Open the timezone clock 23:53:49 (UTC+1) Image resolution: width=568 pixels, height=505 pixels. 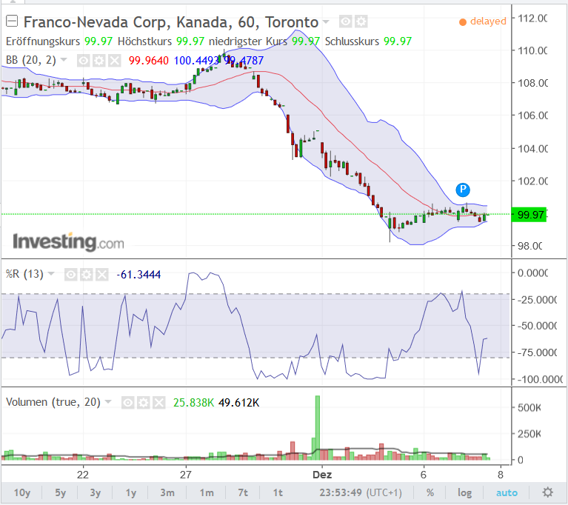click(x=361, y=492)
